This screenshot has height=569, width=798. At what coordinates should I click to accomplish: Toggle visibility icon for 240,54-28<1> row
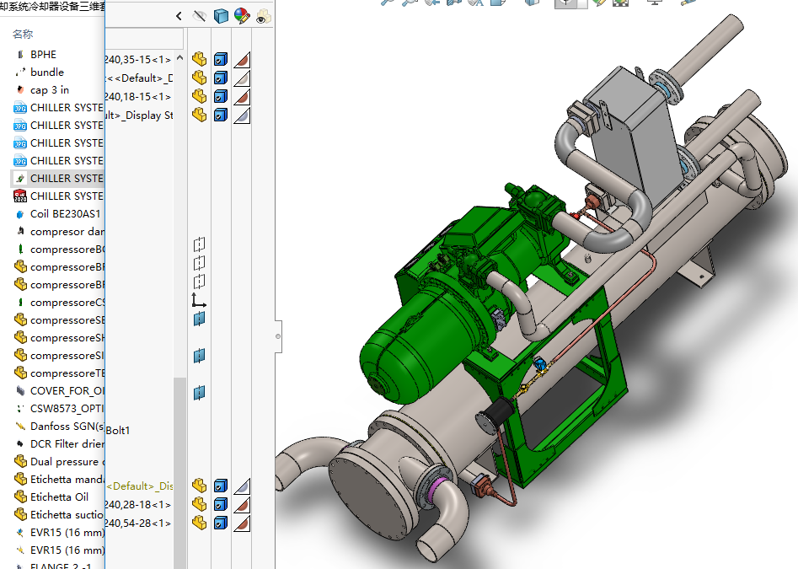tap(199, 523)
